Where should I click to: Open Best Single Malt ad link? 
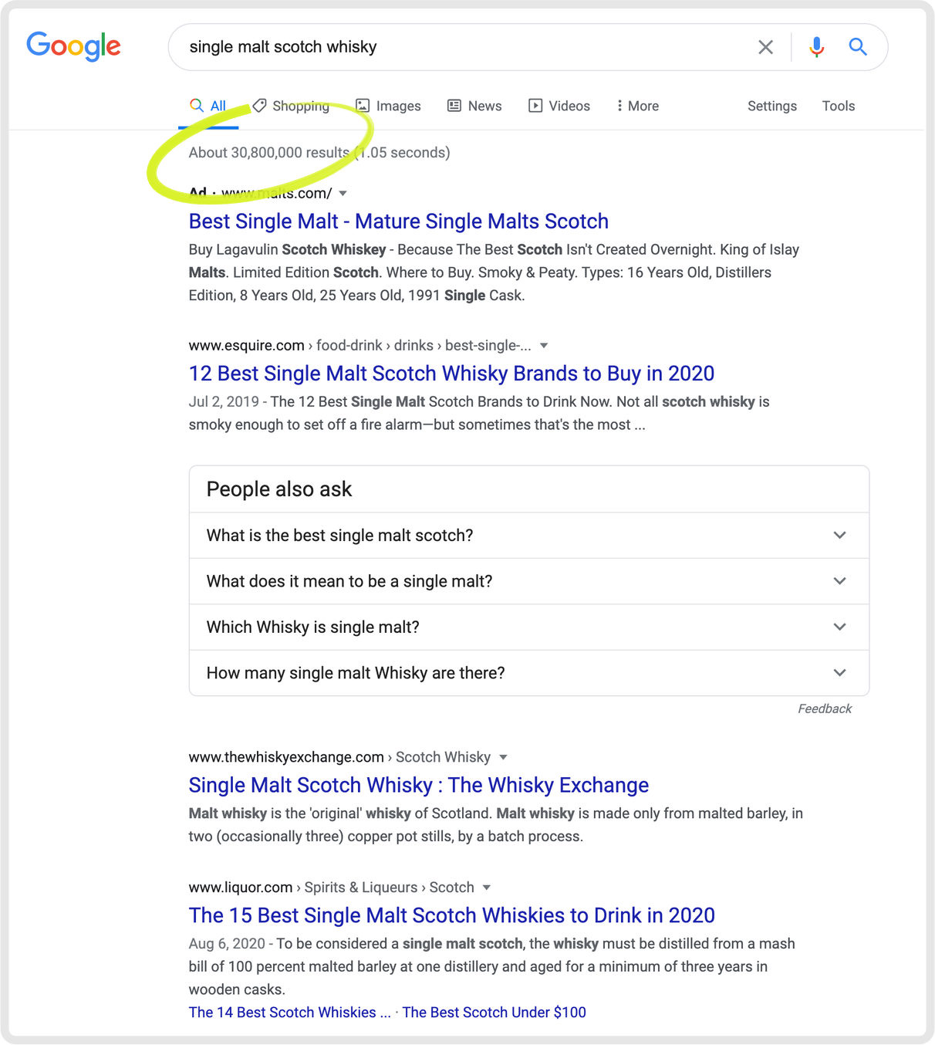coord(399,222)
